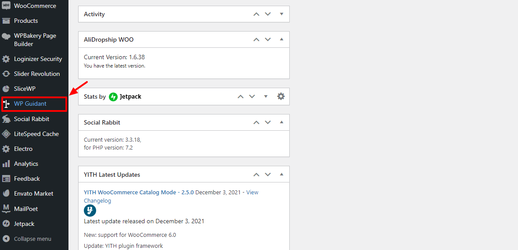Screen dimensions: 518x250
Task: Move YITH Latest Updates widget down
Action: tap(268, 175)
